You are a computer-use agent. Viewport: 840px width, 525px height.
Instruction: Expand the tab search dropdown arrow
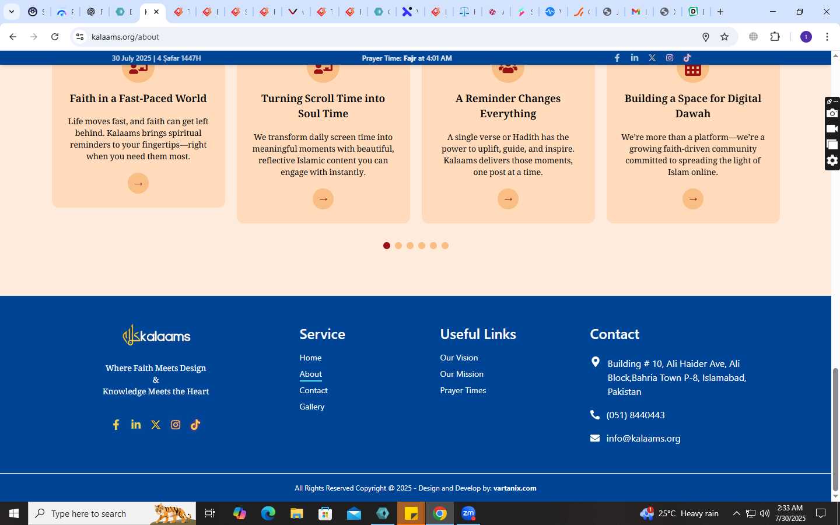[11, 12]
